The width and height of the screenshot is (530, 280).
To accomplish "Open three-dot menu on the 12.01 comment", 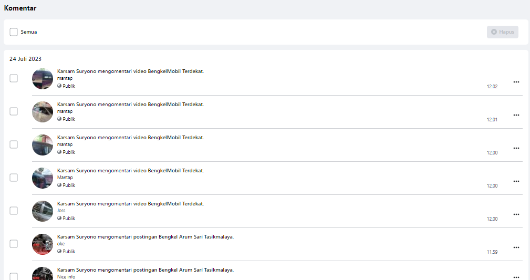I will click(516, 115).
